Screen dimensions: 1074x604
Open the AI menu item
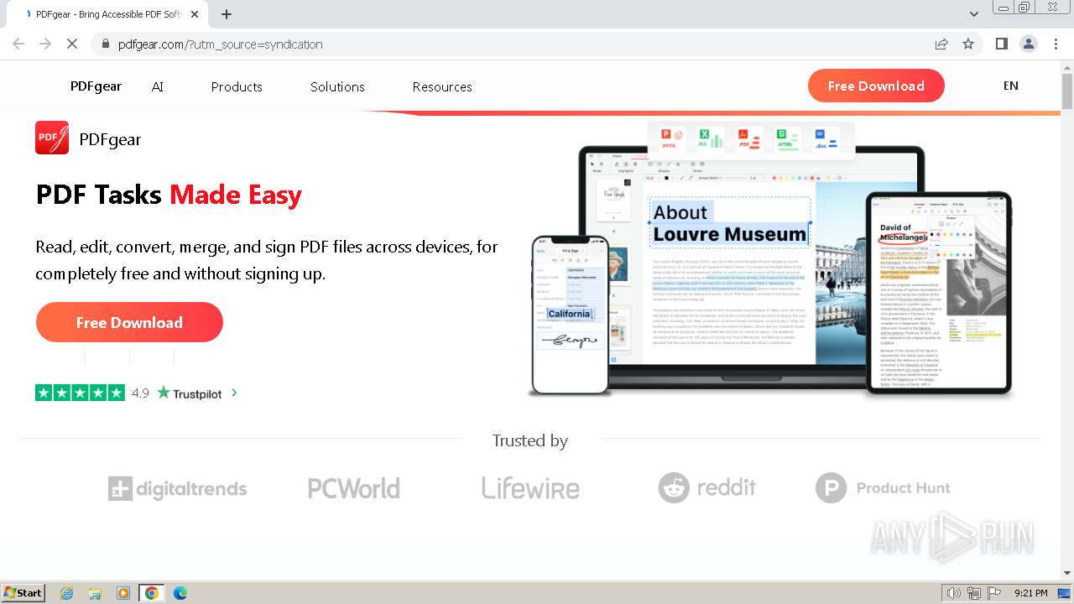(x=158, y=86)
